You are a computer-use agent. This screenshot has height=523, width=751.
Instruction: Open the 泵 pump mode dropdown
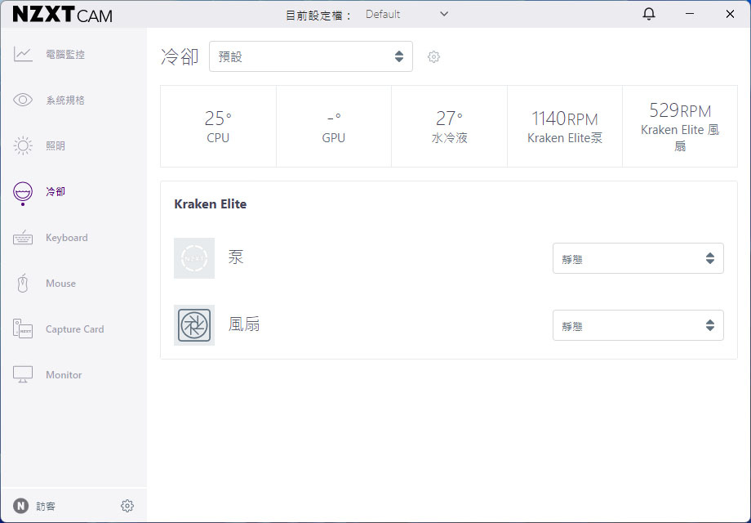(638, 258)
